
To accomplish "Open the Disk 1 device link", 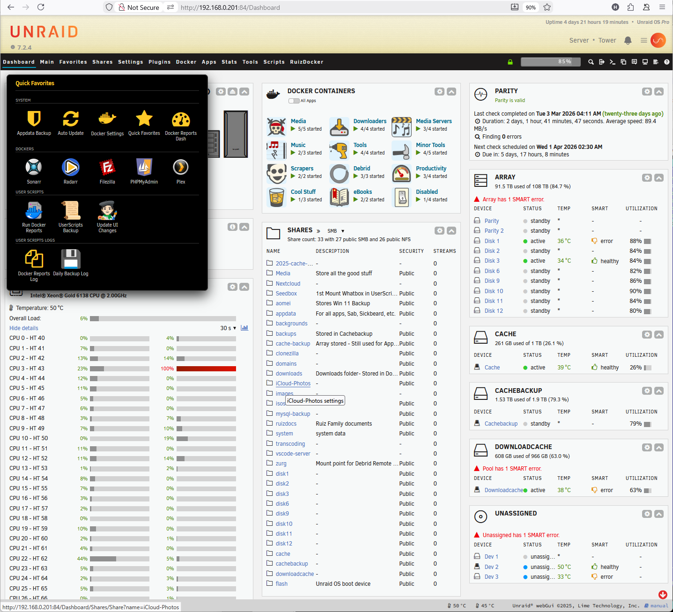I will tap(492, 241).
